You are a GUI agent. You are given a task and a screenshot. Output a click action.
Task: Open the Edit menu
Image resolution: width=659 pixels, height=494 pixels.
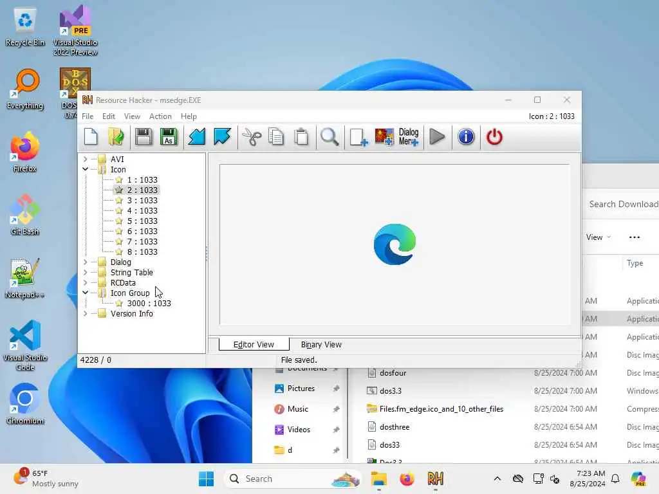point(108,116)
